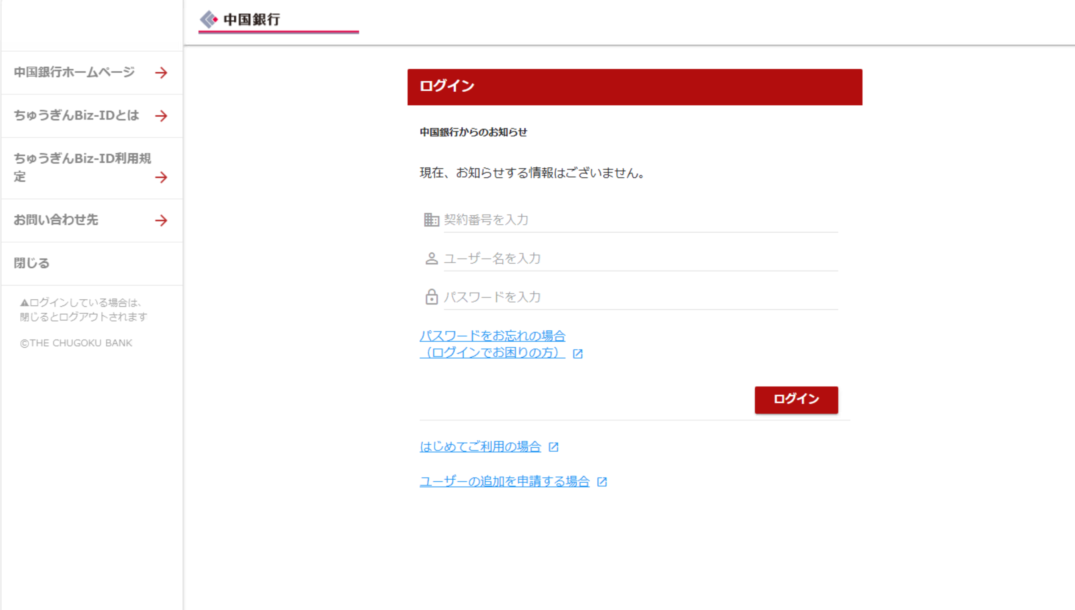Click 現在、お知らせする情報はございません text
Image resolution: width=1075 pixels, height=610 pixels.
pos(532,173)
